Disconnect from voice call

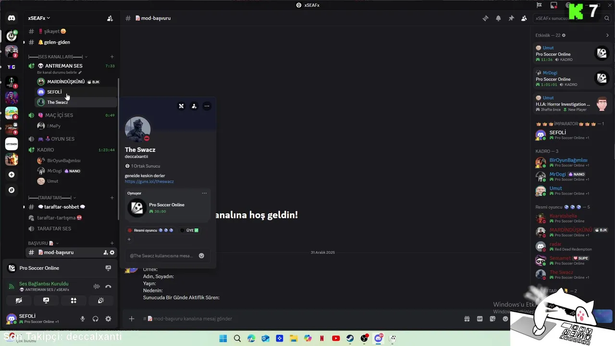(x=108, y=286)
